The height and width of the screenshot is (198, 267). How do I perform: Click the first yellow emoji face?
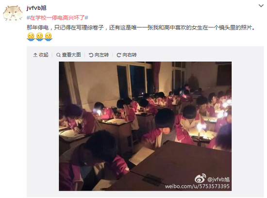pyautogui.click(x=31, y=36)
